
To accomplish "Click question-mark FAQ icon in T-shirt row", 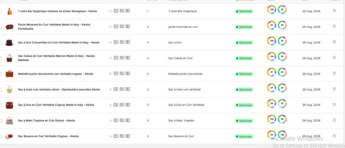I will pos(116,11).
